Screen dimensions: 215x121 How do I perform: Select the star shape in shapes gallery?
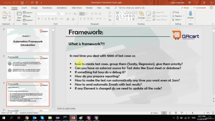pos(133,19)
